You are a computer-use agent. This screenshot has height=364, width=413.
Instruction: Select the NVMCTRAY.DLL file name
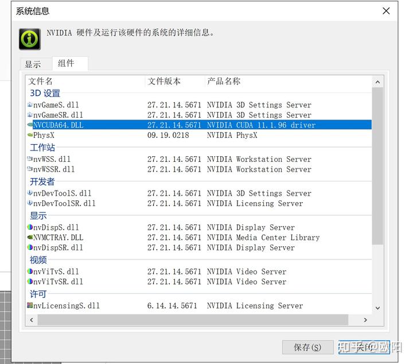click(x=58, y=238)
